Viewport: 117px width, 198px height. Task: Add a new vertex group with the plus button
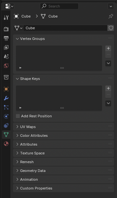[x=108, y=48]
